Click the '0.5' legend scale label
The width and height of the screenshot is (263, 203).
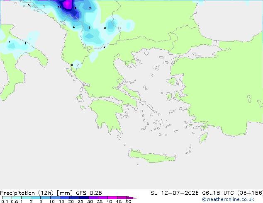[14, 201]
